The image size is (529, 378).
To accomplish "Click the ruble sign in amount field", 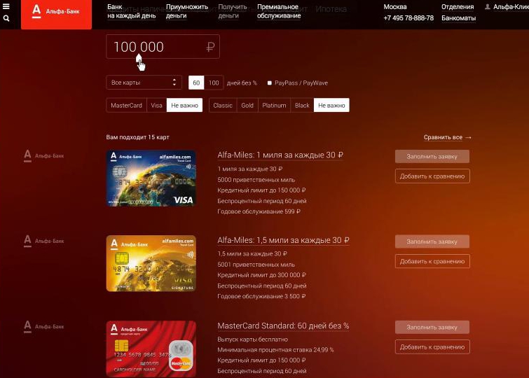I will 210,47.
